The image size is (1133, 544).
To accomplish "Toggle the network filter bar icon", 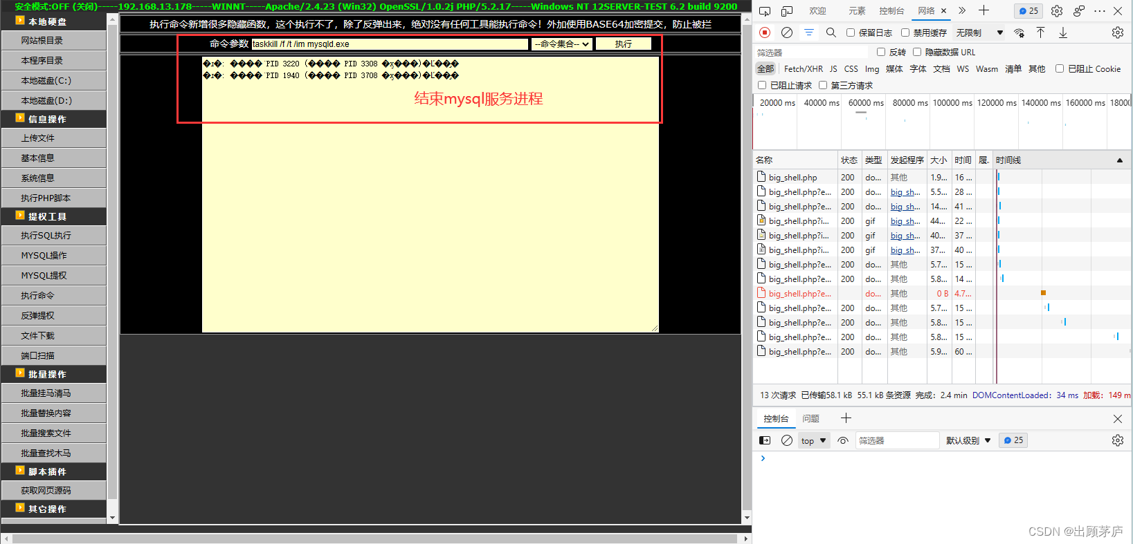I will (808, 32).
